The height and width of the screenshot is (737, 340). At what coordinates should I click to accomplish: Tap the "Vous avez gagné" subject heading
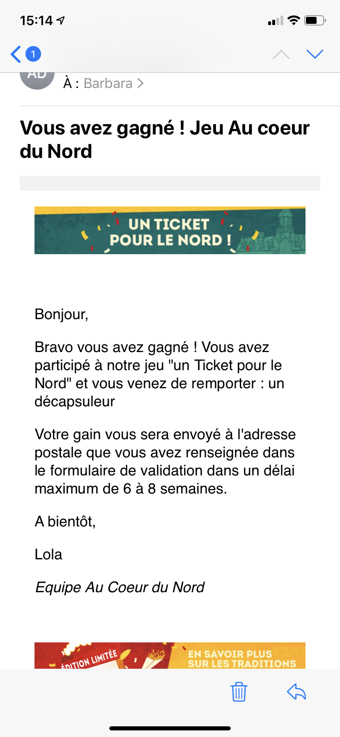pyautogui.click(x=164, y=139)
